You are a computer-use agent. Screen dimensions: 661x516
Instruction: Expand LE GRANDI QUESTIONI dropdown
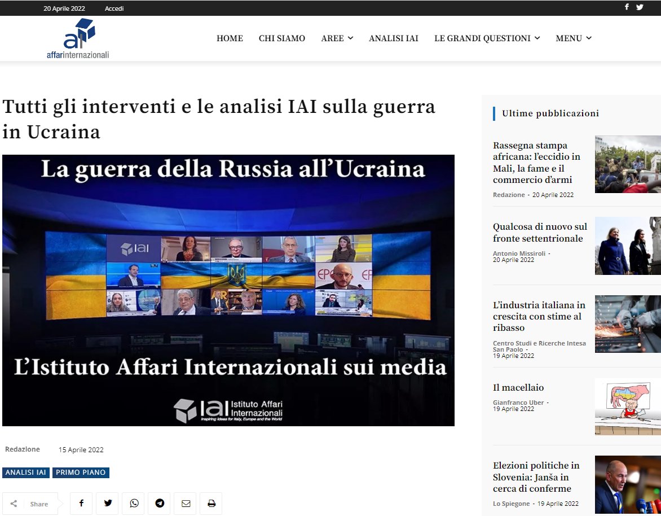click(487, 38)
